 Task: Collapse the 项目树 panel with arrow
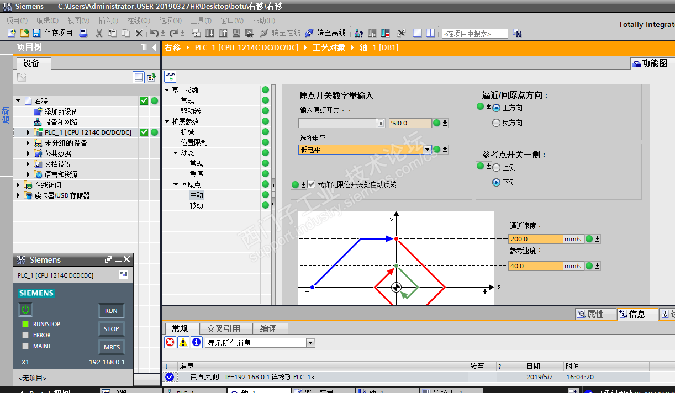pyautogui.click(x=154, y=47)
